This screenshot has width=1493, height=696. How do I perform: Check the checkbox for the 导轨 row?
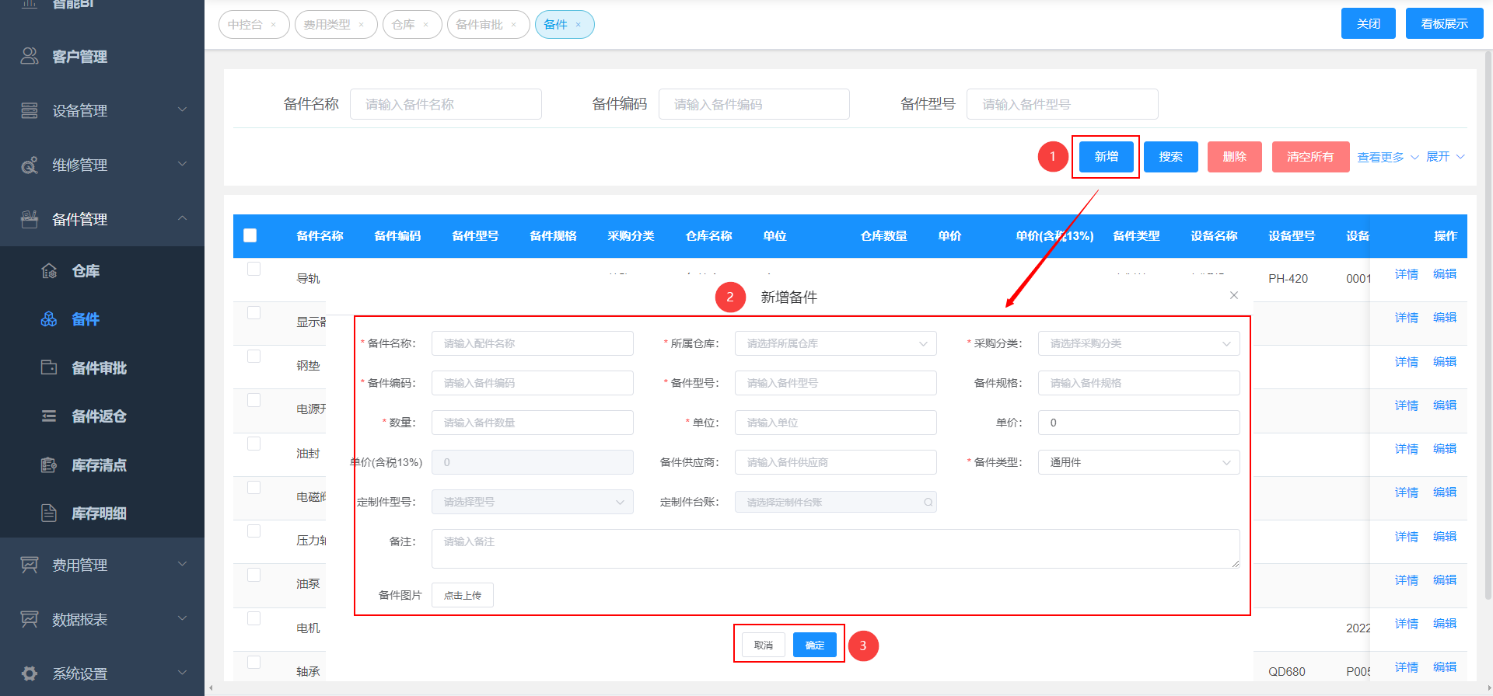tap(253, 270)
